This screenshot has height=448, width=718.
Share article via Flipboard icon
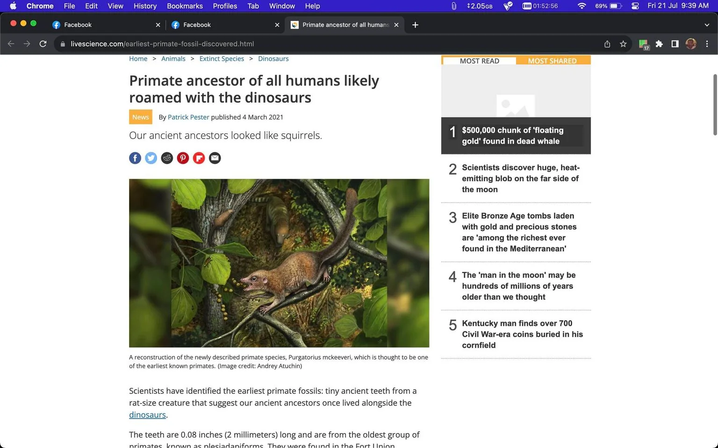199,158
